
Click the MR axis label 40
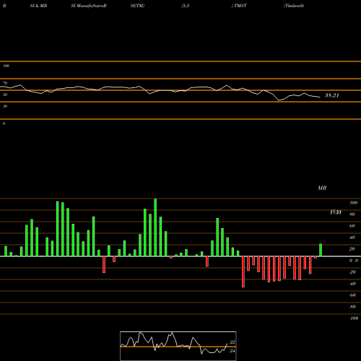[x=352, y=238]
